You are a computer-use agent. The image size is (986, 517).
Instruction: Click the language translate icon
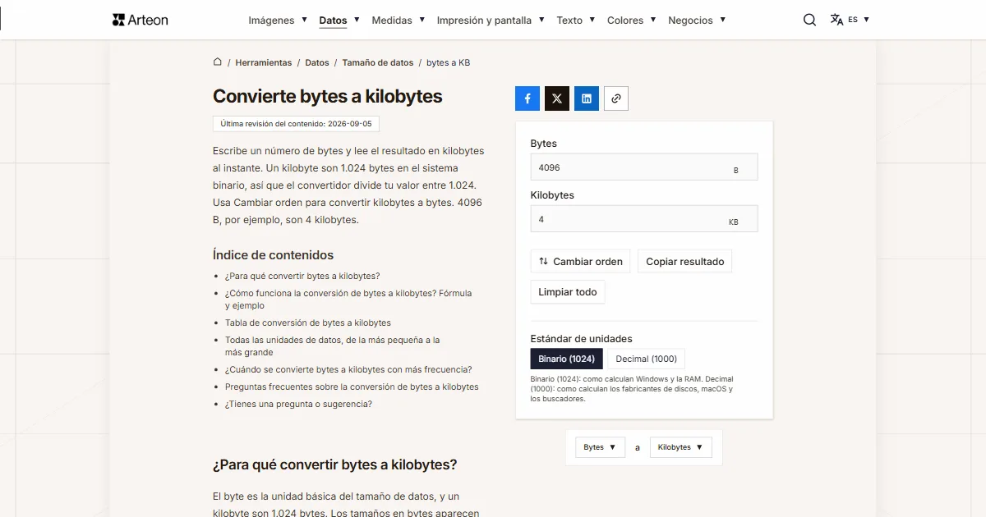[x=836, y=20]
